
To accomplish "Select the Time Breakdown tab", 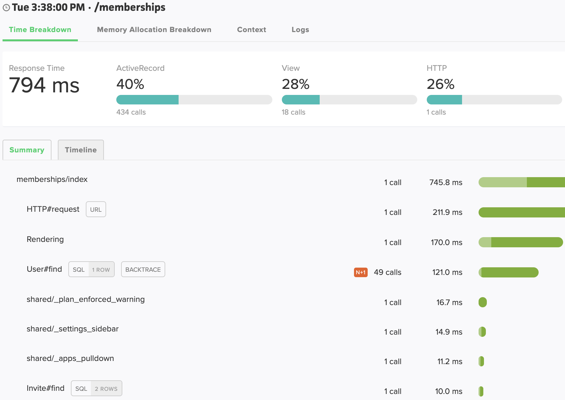I will [40, 30].
